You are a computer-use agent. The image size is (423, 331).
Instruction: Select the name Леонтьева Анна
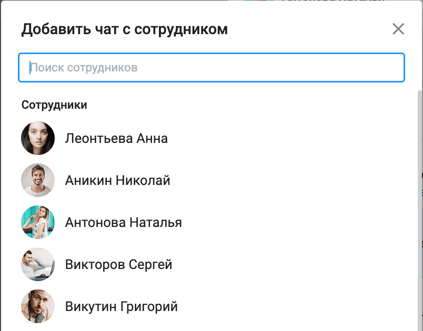(116, 139)
